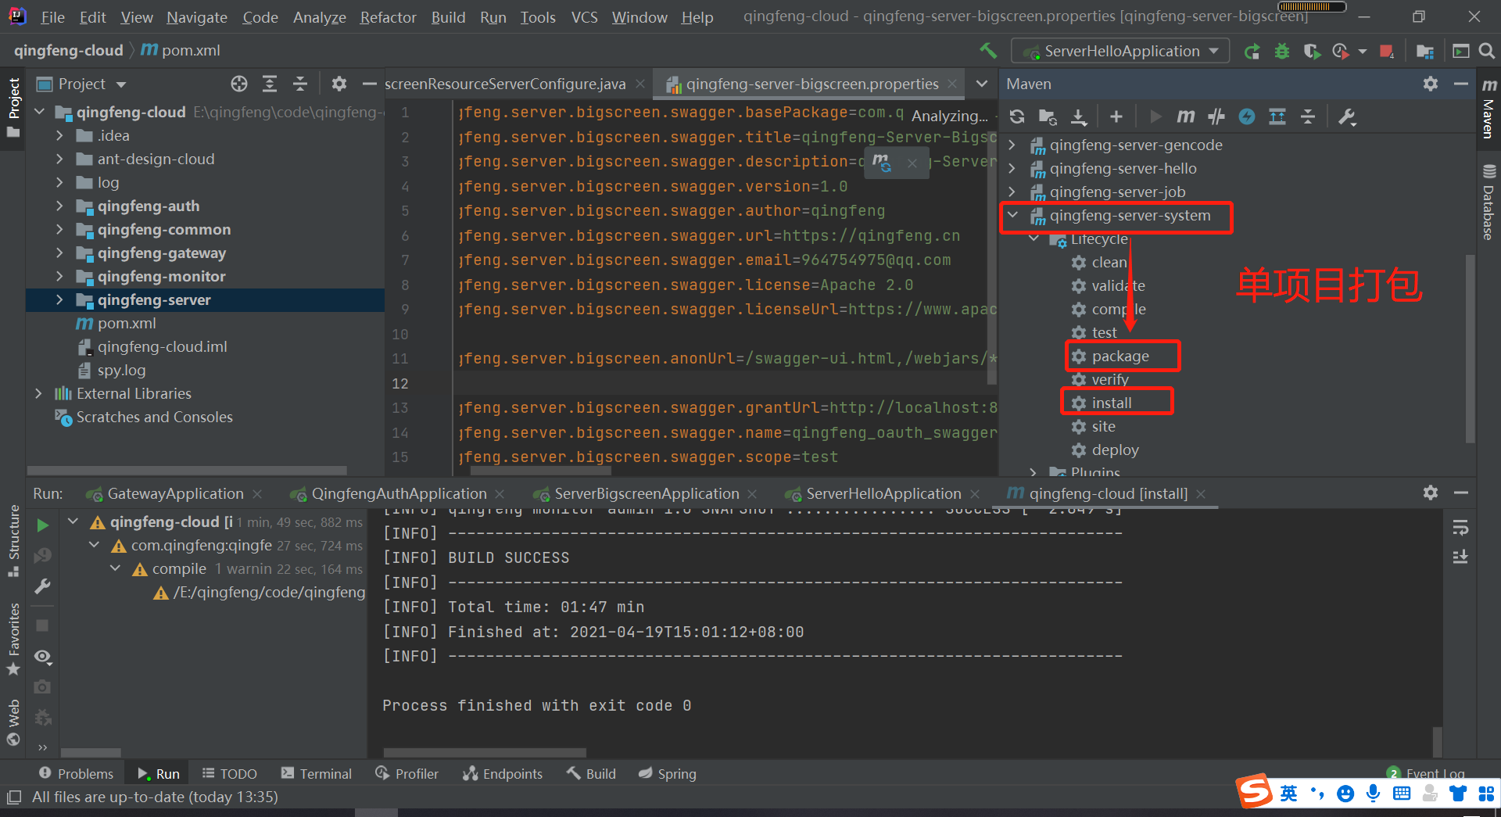Viewport: 1501px width, 817px height.
Task: Collapse the Lifecycle node
Action: click(x=1034, y=238)
